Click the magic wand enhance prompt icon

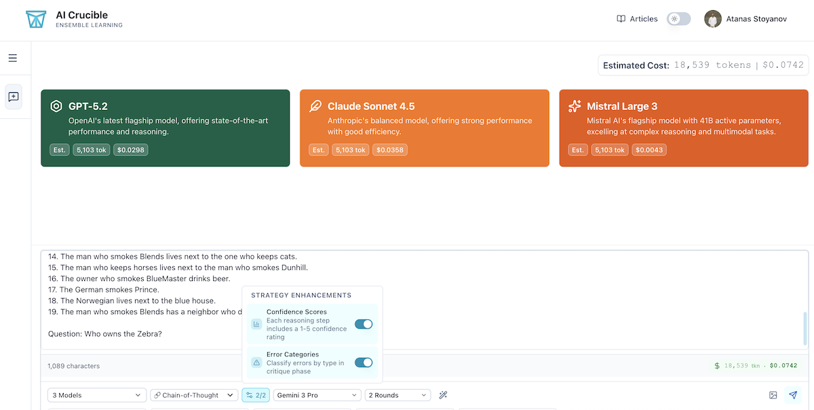443,395
